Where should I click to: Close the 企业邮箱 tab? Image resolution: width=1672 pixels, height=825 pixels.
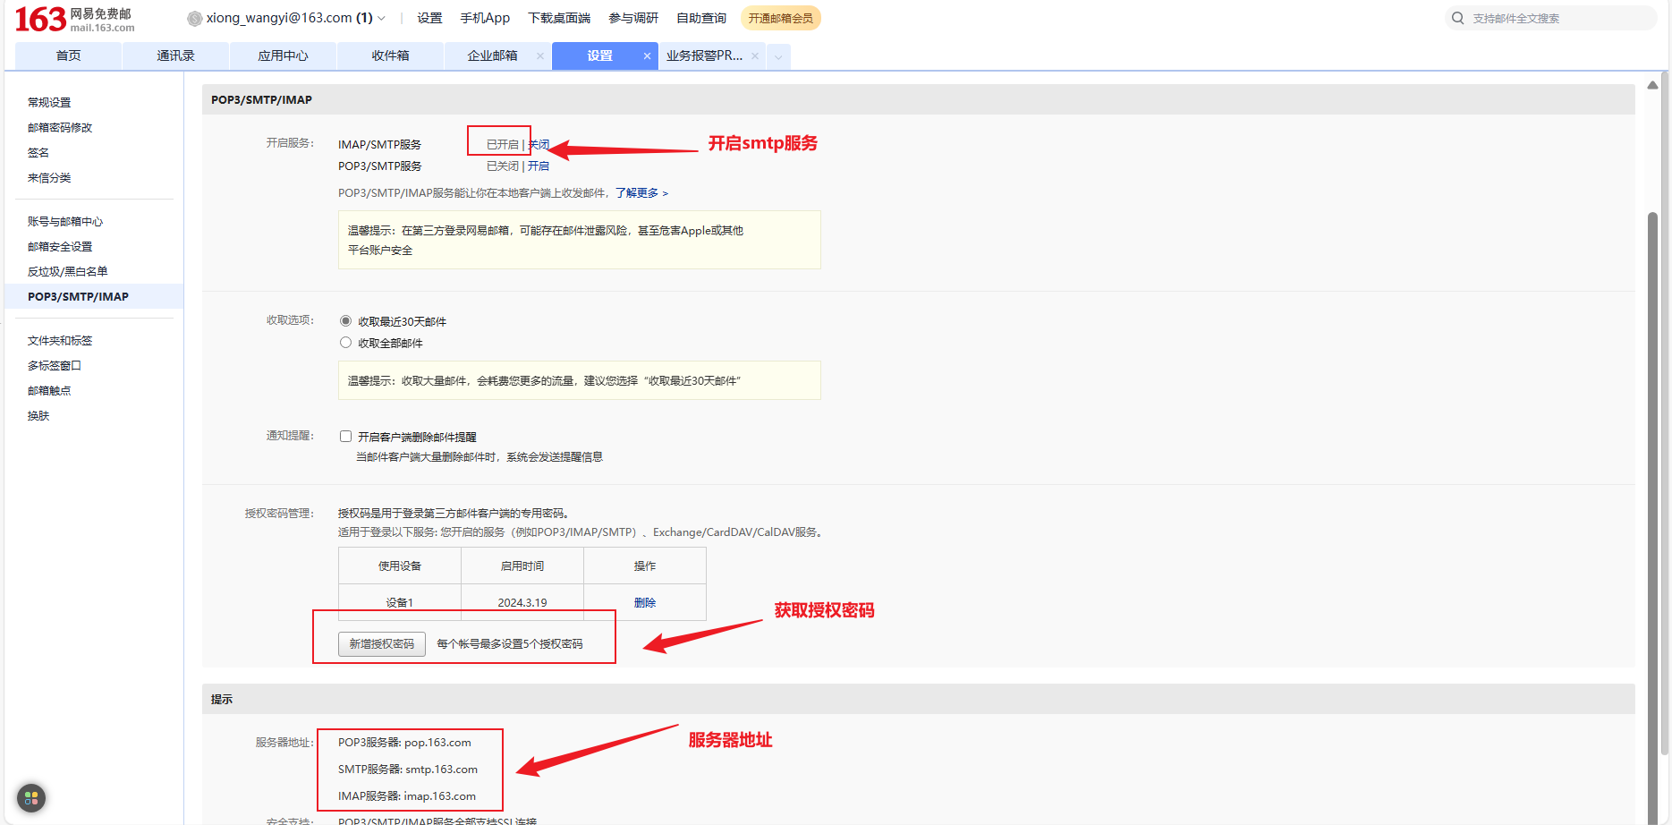540,55
